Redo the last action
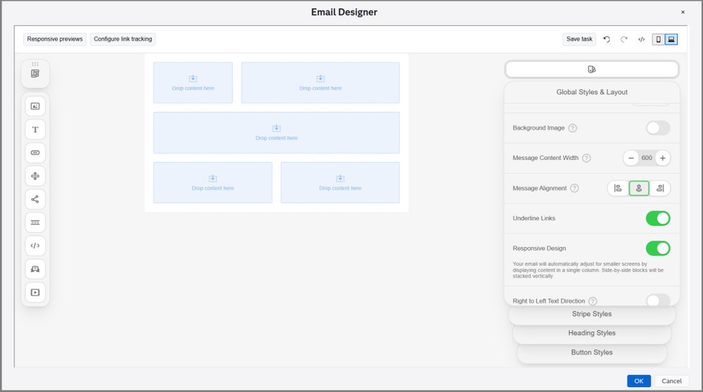The width and height of the screenshot is (703, 392). (x=623, y=39)
